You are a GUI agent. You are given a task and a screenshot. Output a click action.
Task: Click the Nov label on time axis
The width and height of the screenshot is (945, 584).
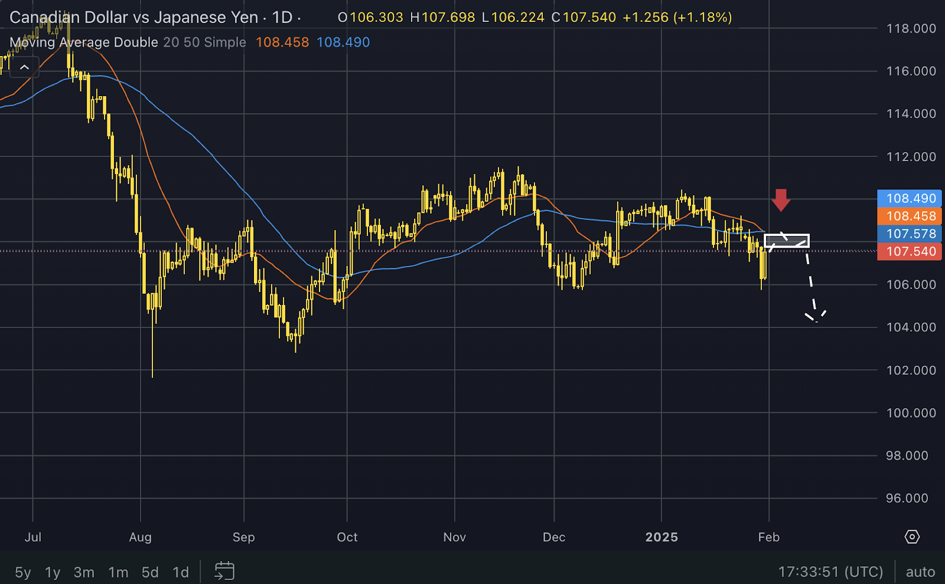455,537
